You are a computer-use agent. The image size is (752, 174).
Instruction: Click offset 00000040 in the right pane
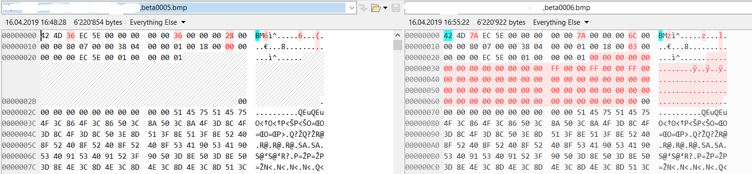(x=422, y=80)
